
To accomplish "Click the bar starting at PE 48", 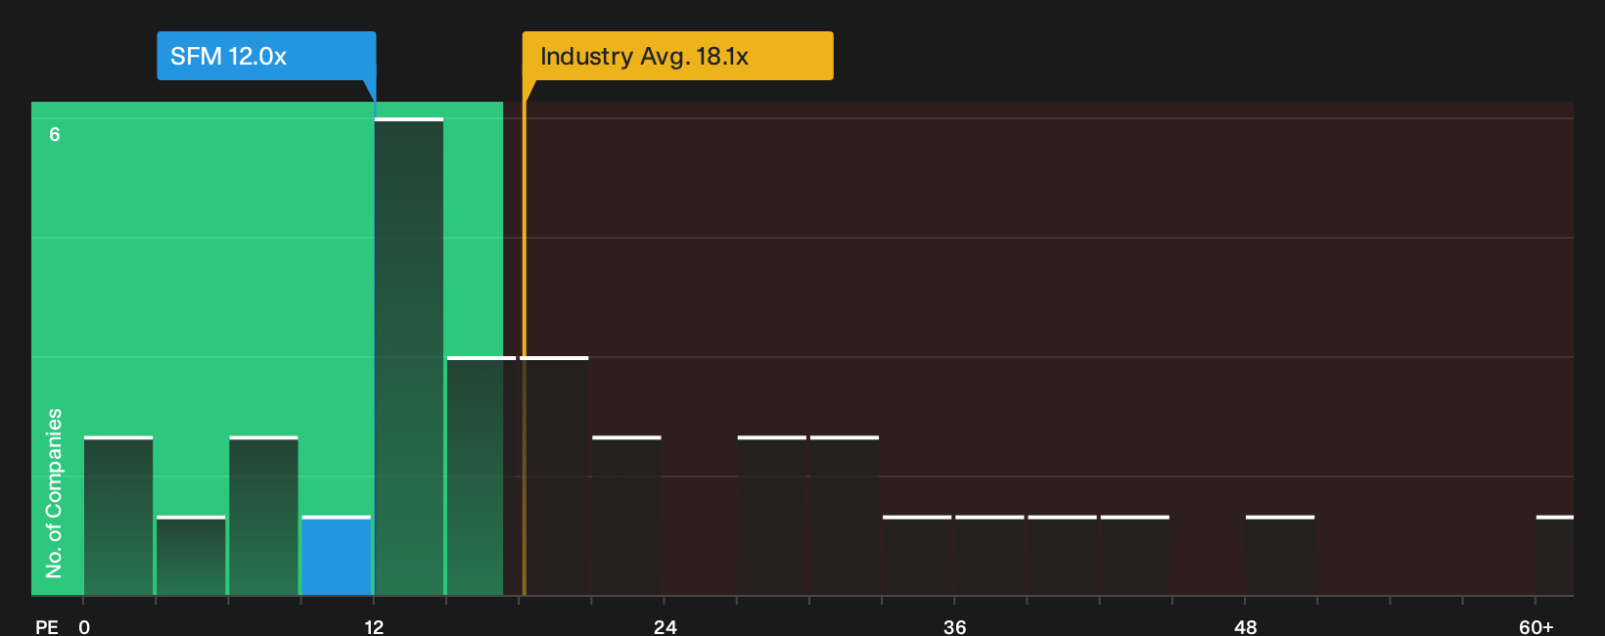I will pos(1280,555).
